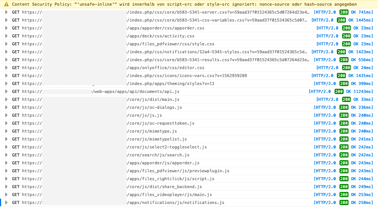Click the 556ms status of results.css
The image size is (378, 207).
[x=343, y=60]
